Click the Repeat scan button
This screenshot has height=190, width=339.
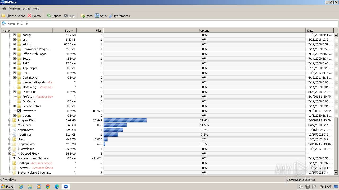click(54, 16)
